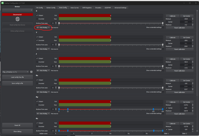
Task: Open the Device selection dropdown
Action: click(18, 10)
